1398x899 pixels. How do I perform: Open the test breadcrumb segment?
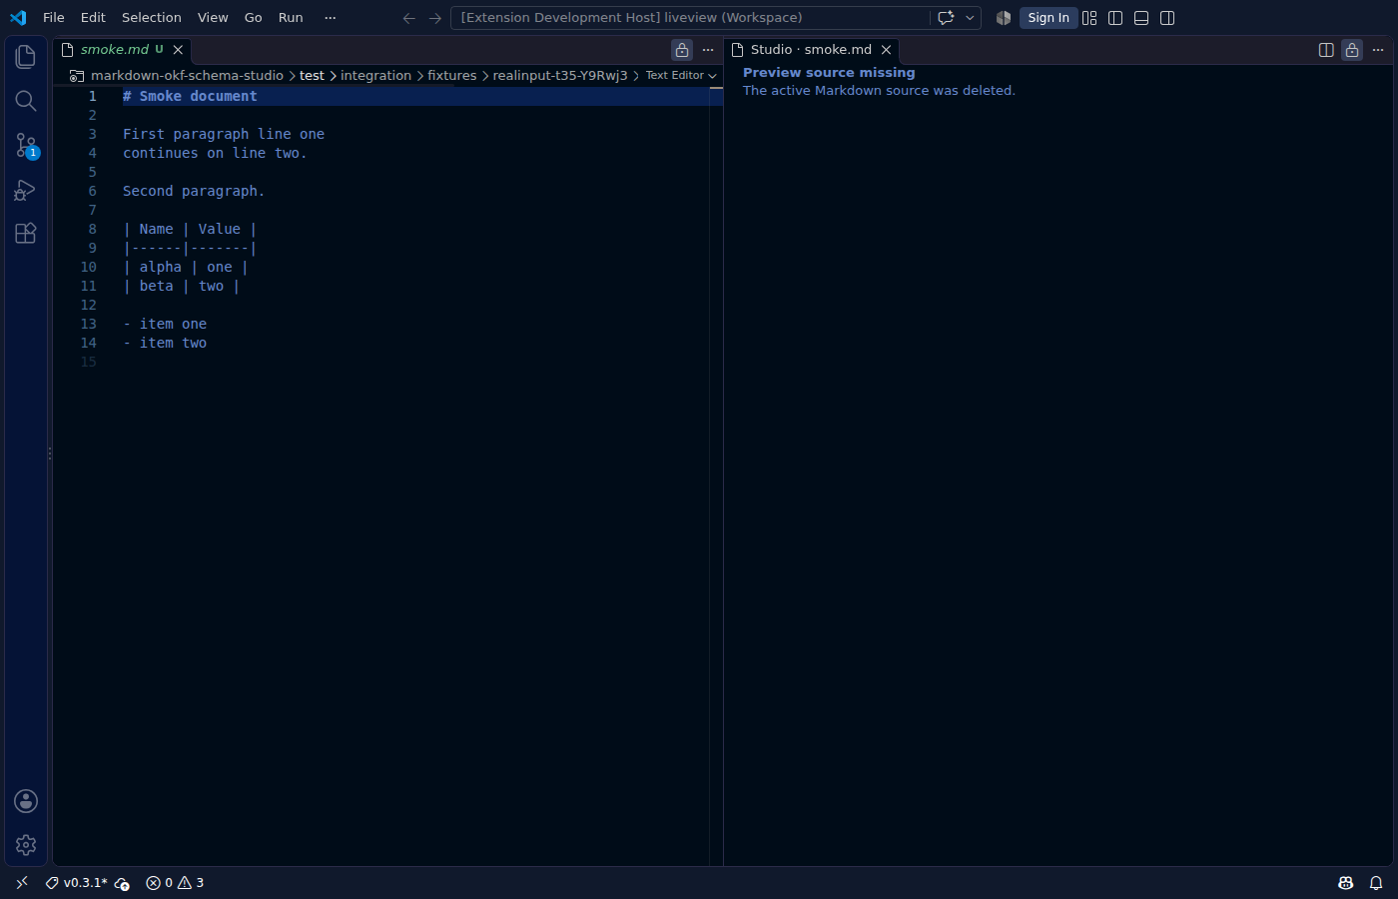(312, 76)
